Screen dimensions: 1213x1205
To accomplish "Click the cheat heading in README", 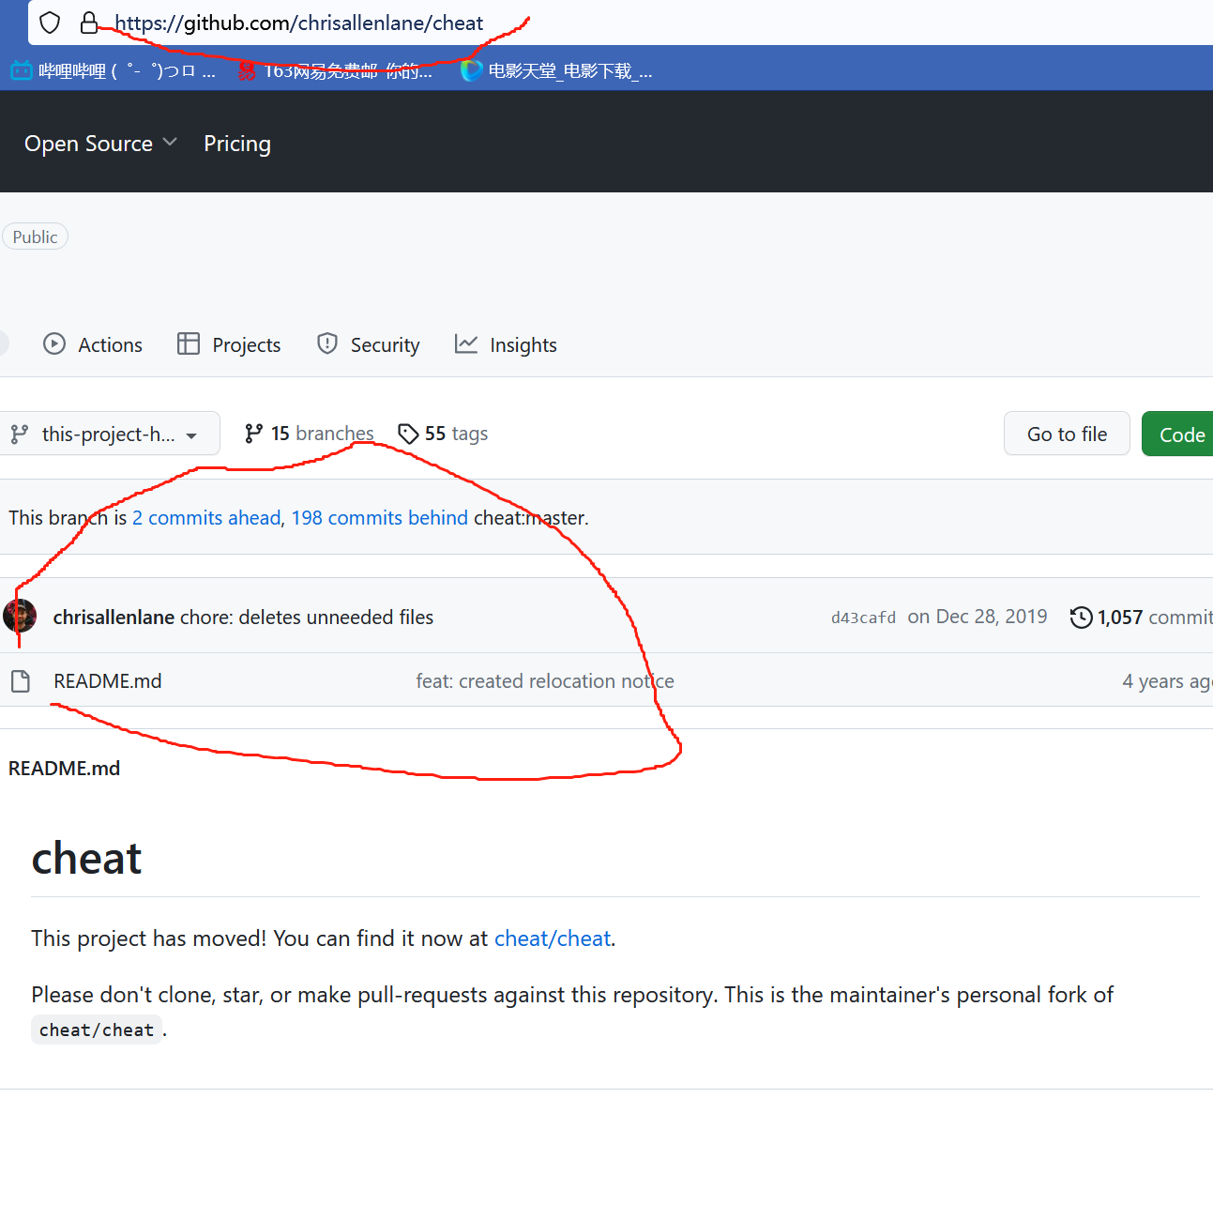I will [86, 858].
